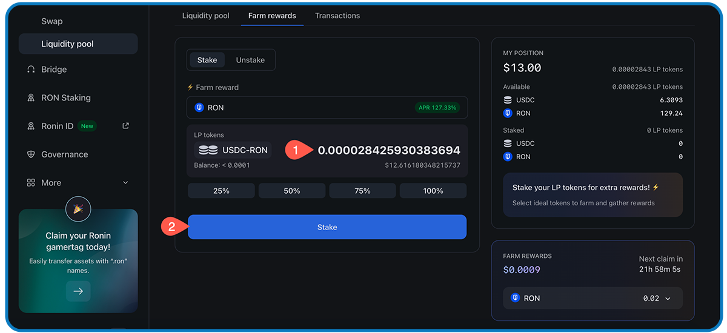This screenshot has width=727, height=333.
Task: Click the LP token amount input field
Action: pyautogui.click(x=389, y=150)
